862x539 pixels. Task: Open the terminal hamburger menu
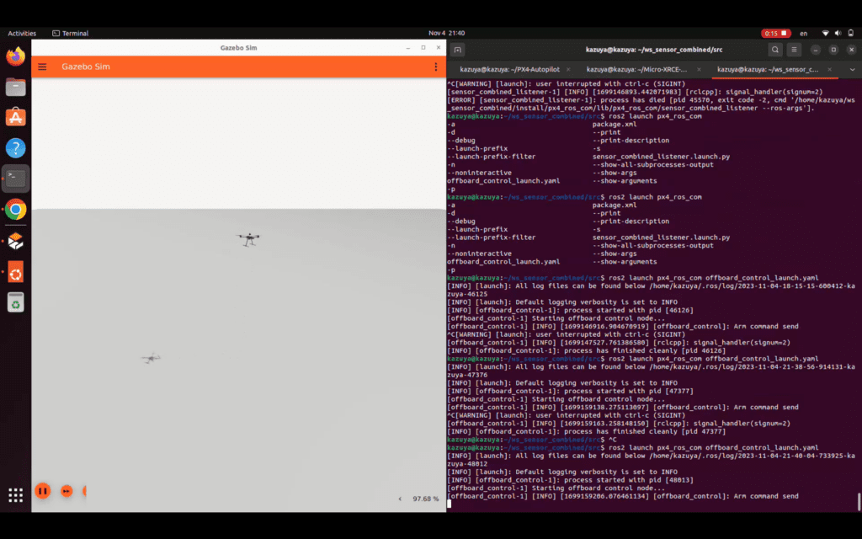point(794,50)
